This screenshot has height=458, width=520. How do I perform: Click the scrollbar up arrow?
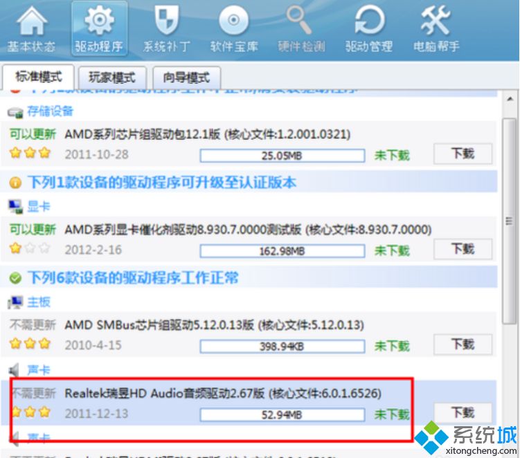510,99
